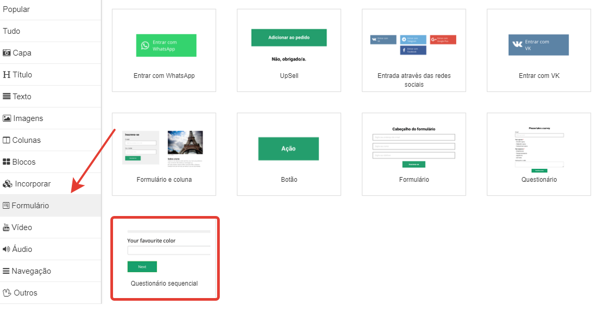
Task: Select the grid icon beside Blocos
Action: [7, 162]
